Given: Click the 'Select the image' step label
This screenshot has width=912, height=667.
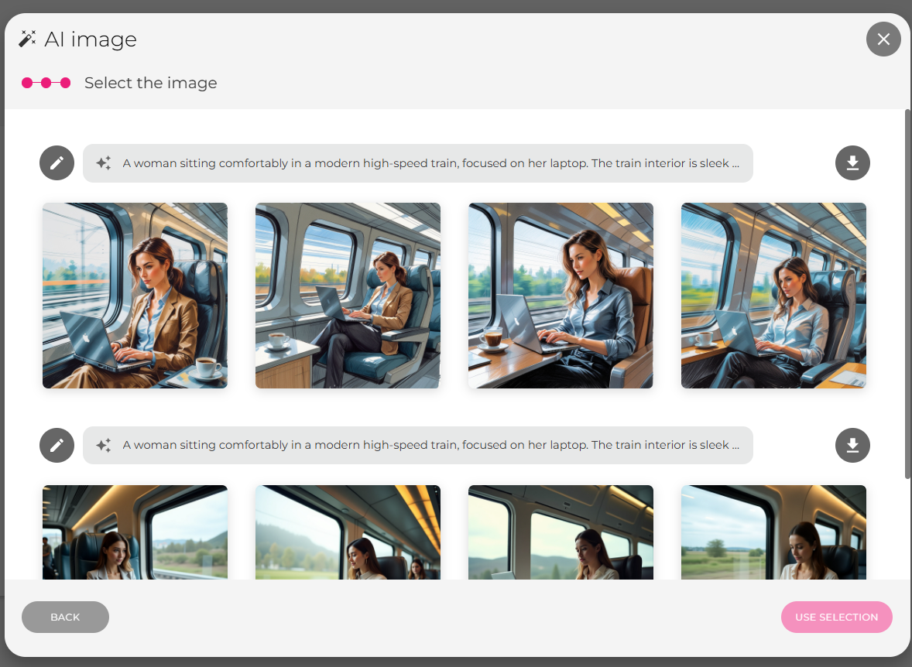Looking at the screenshot, I should click(x=151, y=83).
